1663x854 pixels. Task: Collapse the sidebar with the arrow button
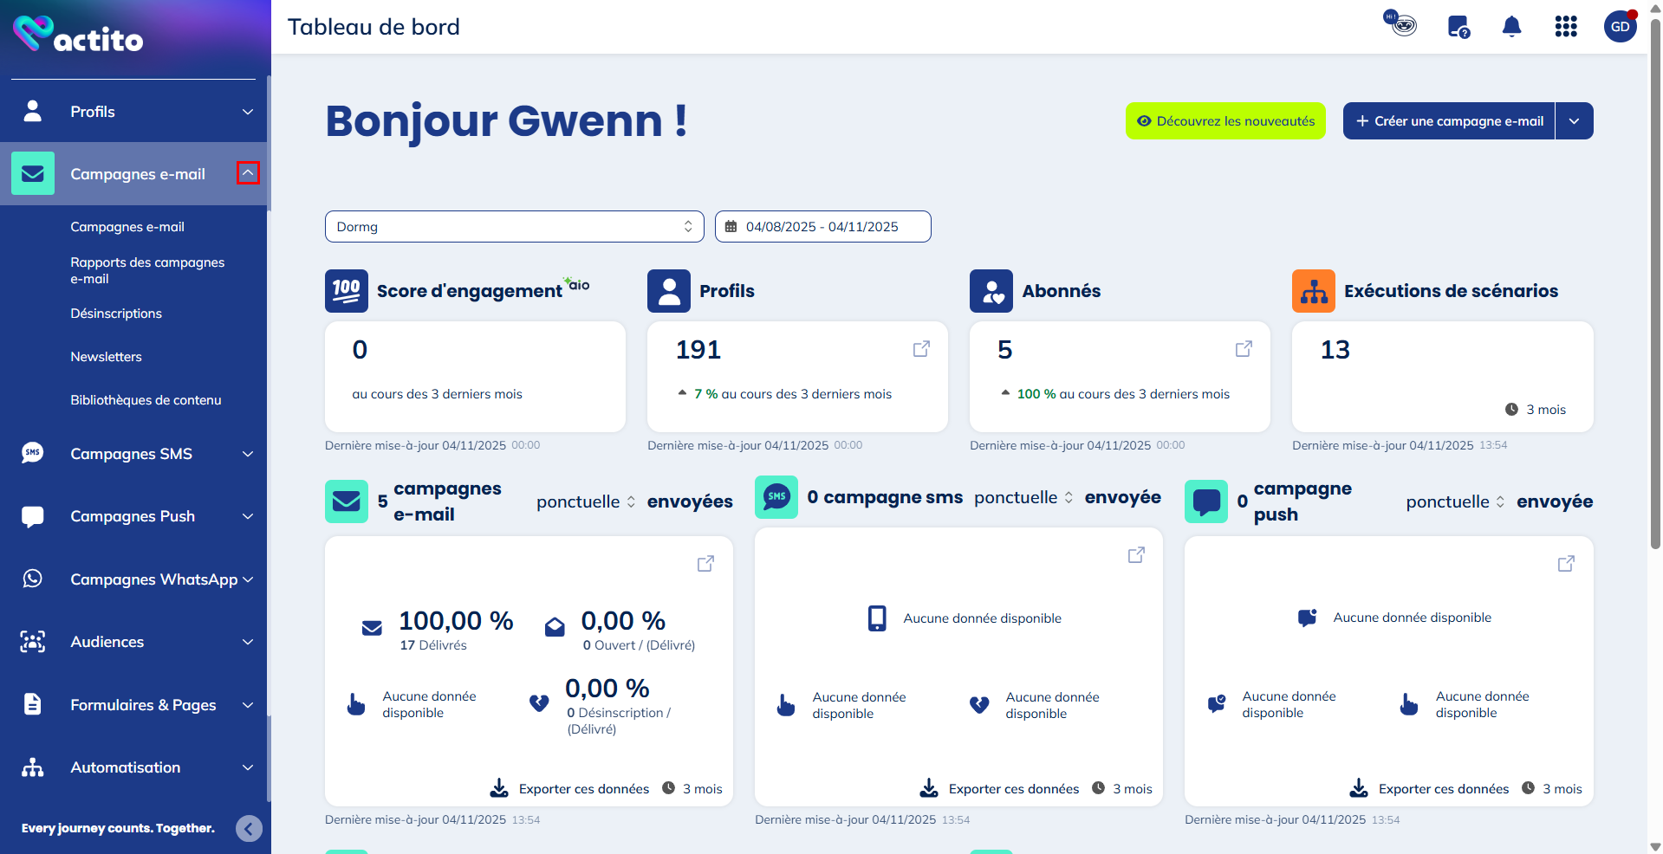(249, 829)
